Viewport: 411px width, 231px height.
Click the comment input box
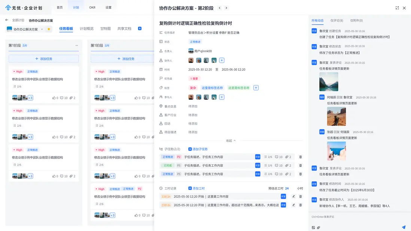pyautogui.click(x=360, y=217)
